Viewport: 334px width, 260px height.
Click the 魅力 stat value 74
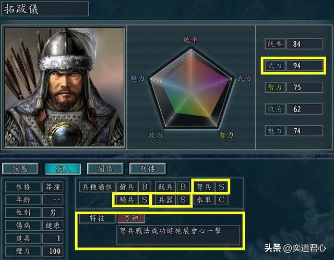[305, 131]
